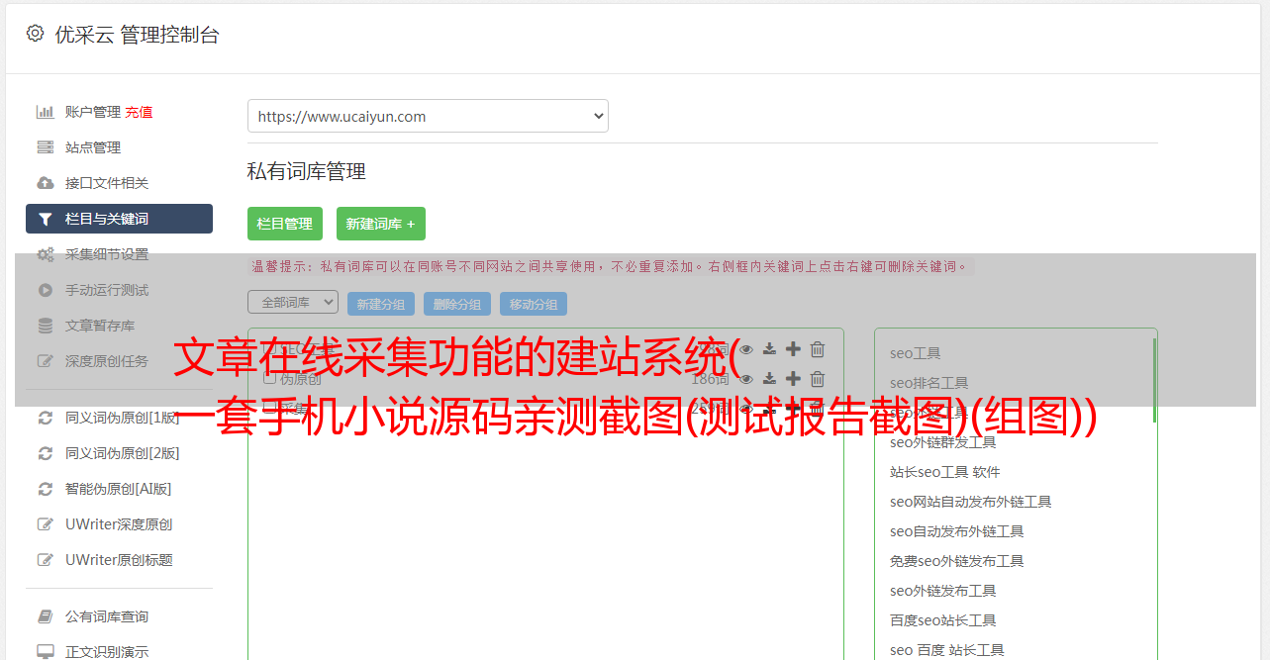Screen dimensions: 1270x660
Task: Click the 删除分组 button
Action: [x=457, y=304]
